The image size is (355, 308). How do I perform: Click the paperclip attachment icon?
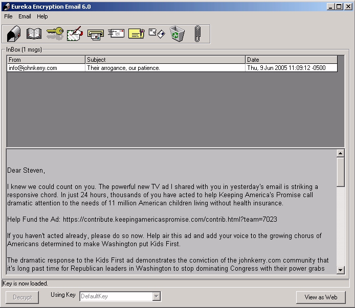(197, 34)
